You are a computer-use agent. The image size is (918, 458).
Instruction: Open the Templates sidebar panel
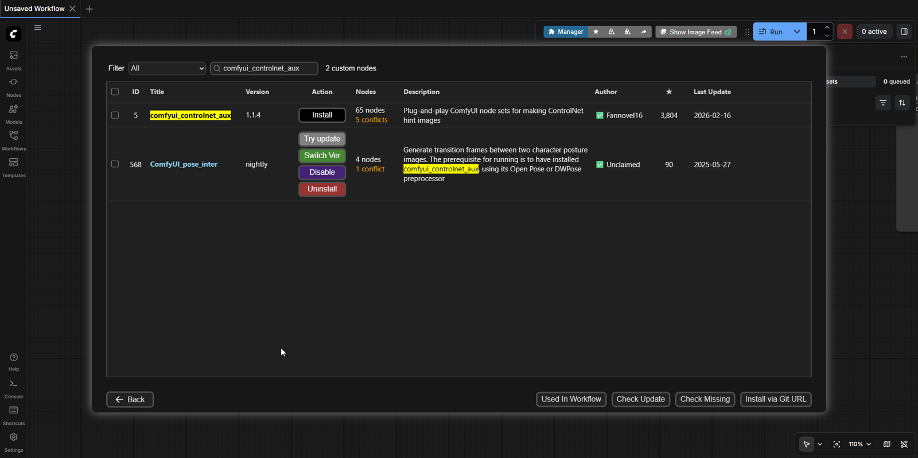click(x=14, y=167)
